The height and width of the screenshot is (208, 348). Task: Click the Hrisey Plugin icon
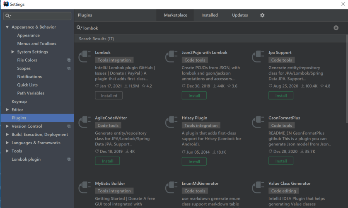click(172, 122)
